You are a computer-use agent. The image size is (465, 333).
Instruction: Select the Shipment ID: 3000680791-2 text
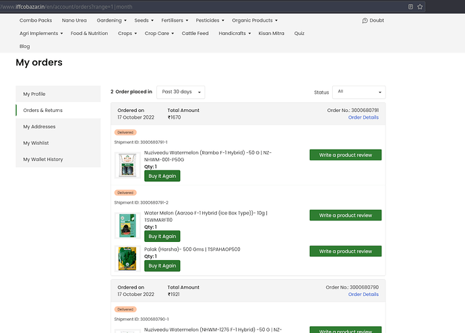[141, 203]
